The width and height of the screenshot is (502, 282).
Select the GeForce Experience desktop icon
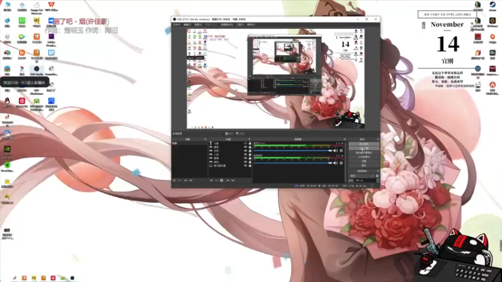[x=7, y=152]
